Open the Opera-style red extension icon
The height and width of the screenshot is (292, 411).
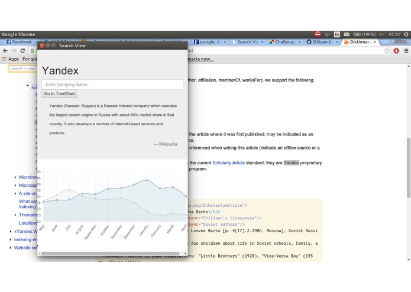pos(396,51)
